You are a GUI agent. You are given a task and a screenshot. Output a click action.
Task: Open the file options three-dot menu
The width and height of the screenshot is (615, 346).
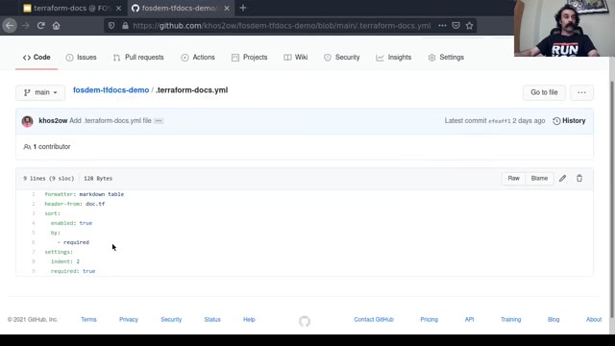point(581,92)
